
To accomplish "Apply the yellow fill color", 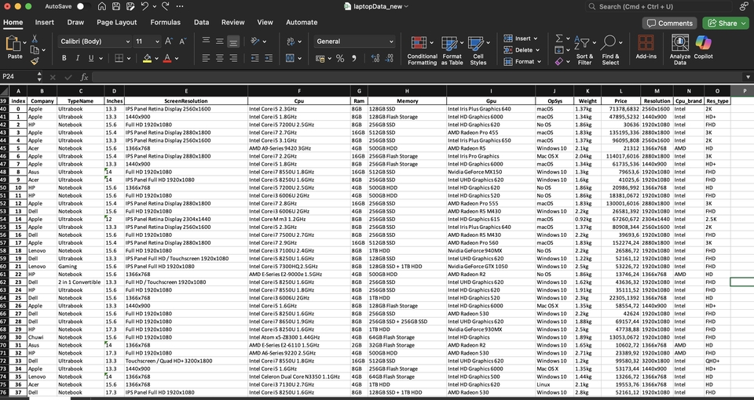I will [x=147, y=58].
